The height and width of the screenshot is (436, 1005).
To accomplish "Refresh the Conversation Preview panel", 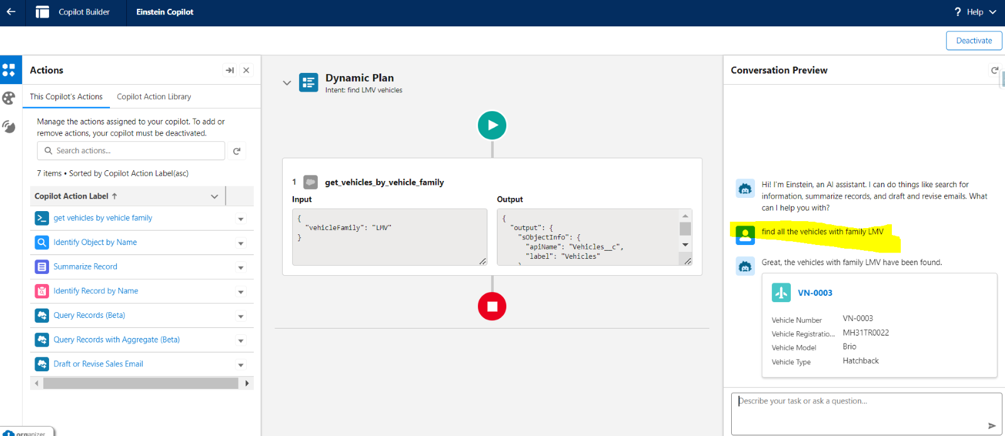I will click(x=994, y=70).
